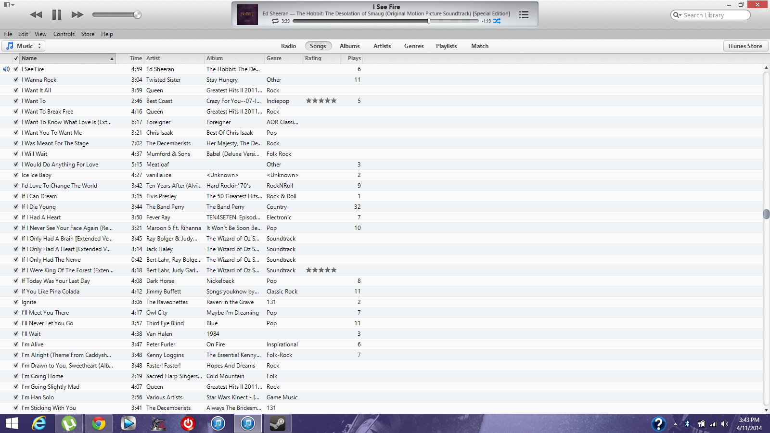The image size is (770, 433).
Task: Sort songs by Album column
Action: pos(234,58)
